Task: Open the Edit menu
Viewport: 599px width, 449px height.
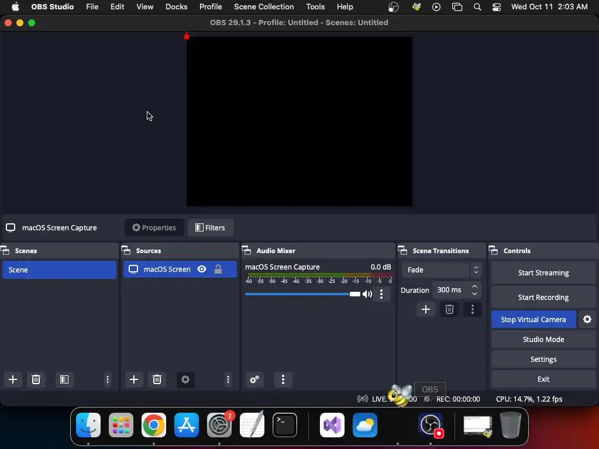Action: [x=117, y=7]
